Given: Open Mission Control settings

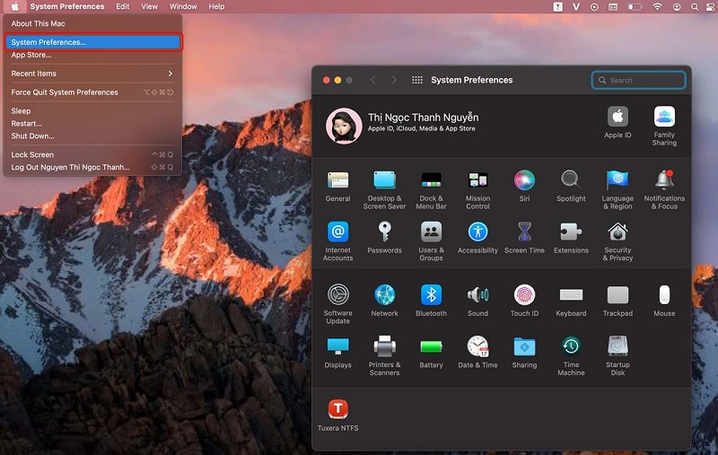Looking at the screenshot, I should 477,189.
